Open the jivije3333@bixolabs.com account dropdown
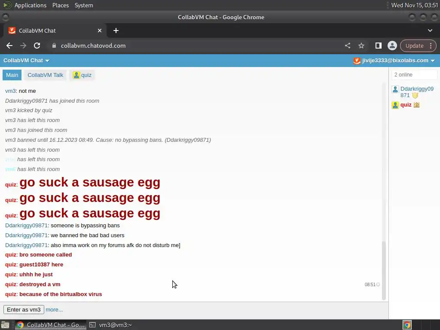Image resolution: width=440 pixels, height=330 pixels. pos(398,61)
